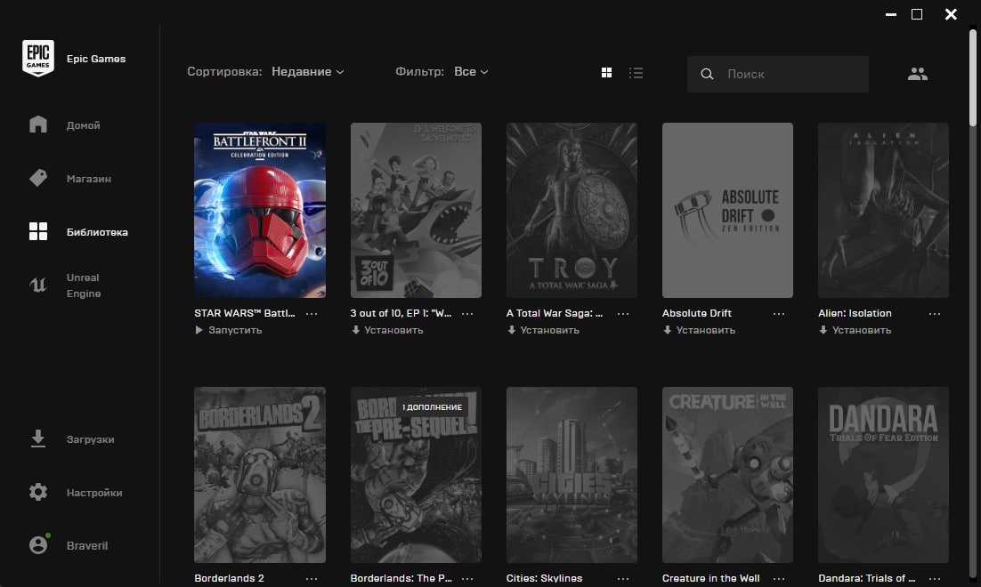Click Установить under Alien: Isolation
Viewport: 981px width, 587px height.
tap(855, 330)
